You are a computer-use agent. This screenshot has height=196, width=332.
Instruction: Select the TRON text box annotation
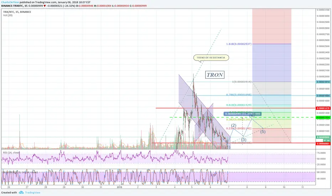215,75
